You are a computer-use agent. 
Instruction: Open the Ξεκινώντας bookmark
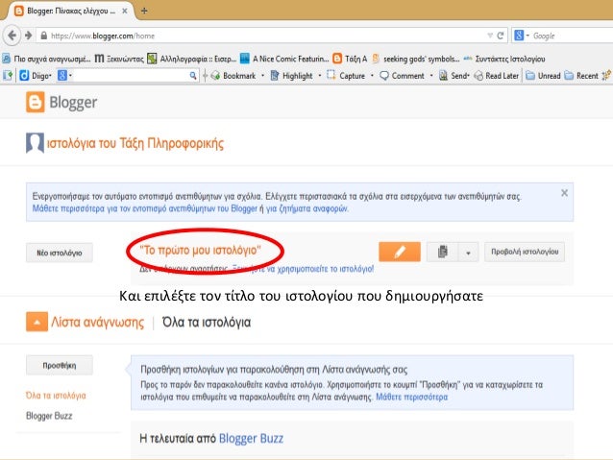click(119, 59)
